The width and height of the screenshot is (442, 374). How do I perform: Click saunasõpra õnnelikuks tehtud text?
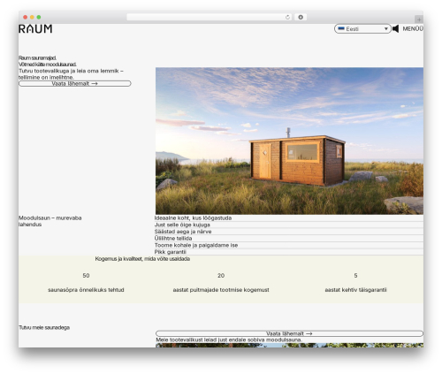click(x=86, y=290)
